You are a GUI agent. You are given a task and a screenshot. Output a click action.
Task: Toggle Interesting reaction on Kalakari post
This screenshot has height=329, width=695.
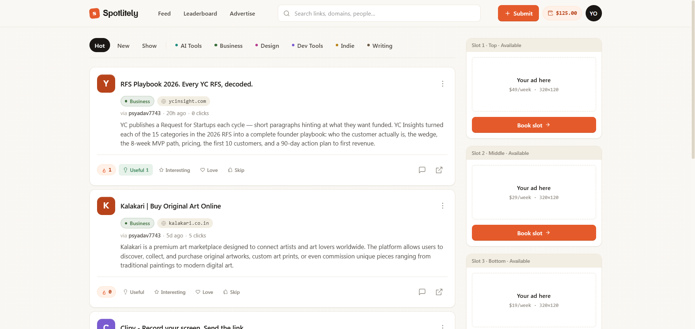pyautogui.click(x=170, y=292)
